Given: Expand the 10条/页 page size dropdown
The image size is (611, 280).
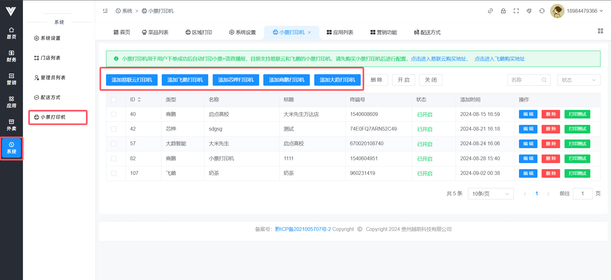Looking at the screenshot, I should pyautogui.click(x=490, y=194).
